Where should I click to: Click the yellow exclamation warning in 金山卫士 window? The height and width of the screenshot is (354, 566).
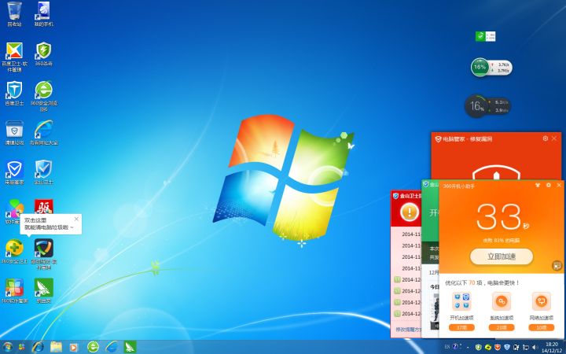tap(408, 212)
